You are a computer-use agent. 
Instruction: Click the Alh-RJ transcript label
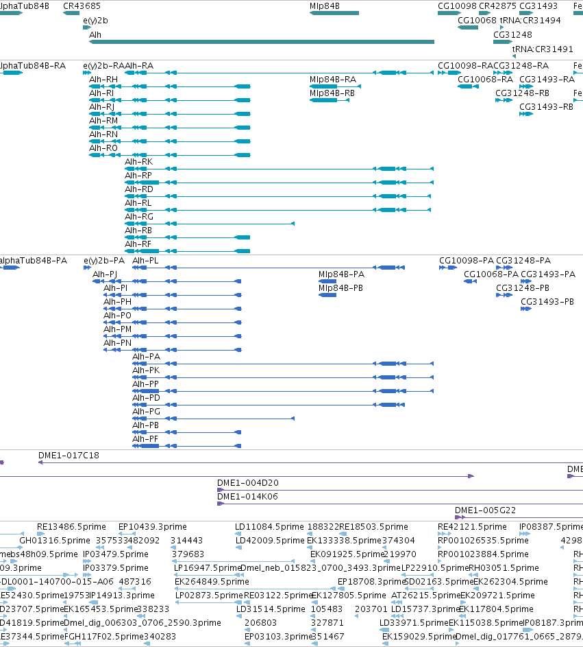(102, 106)
